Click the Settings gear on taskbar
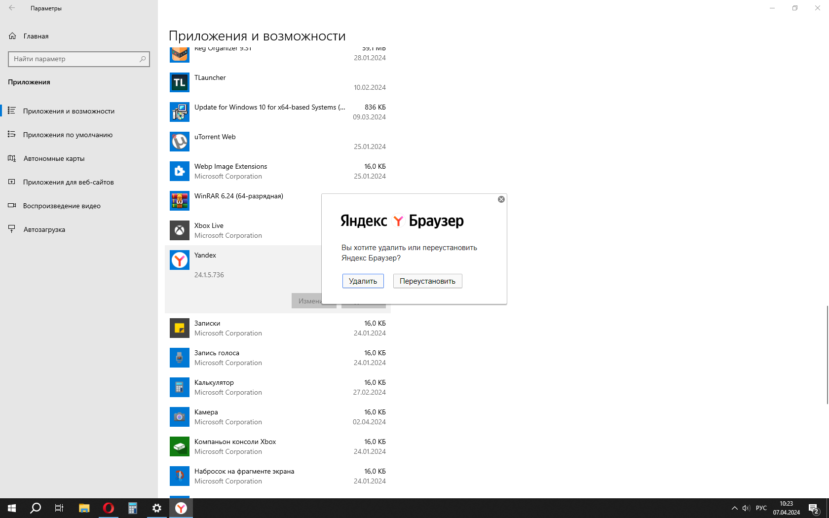This screenshot has width=829, height=518. point(157,508)
